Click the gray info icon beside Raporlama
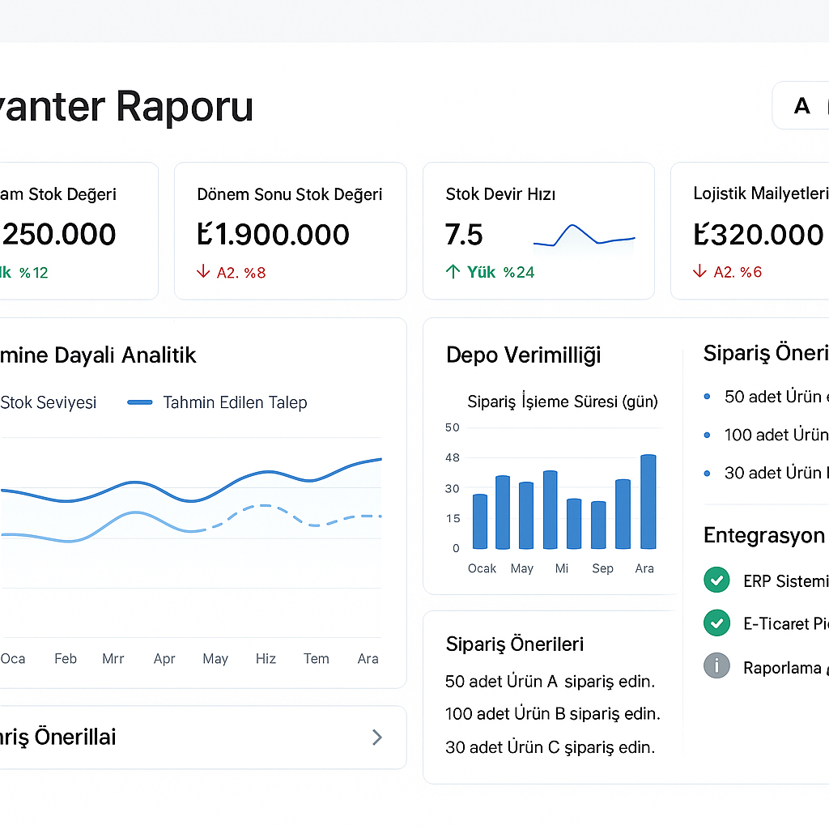 point(716,666)
